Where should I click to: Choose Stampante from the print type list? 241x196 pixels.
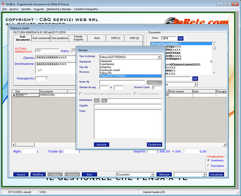click(x=130, y=61)
